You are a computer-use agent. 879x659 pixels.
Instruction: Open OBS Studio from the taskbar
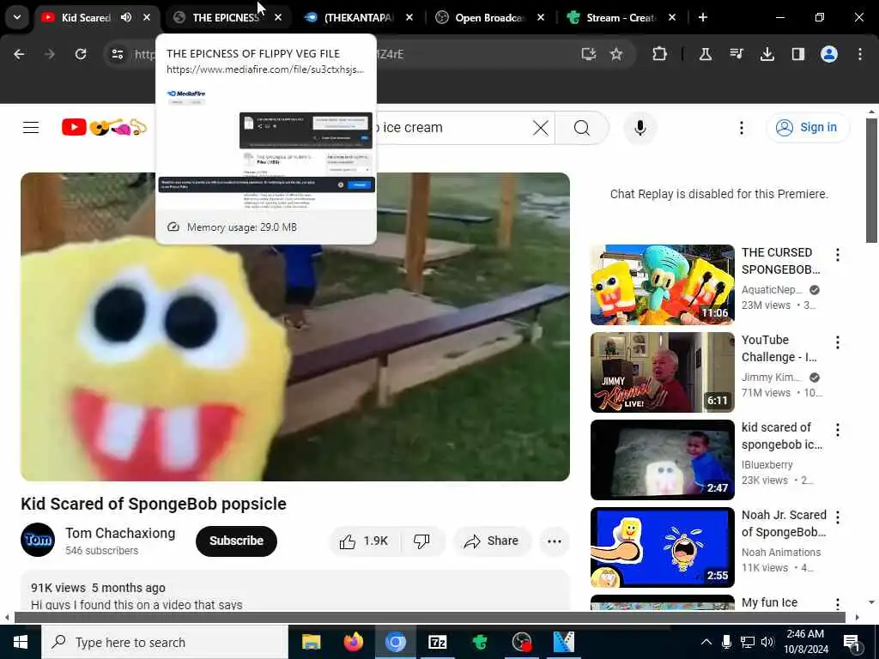pyautogui.click(x=521, y=642)
